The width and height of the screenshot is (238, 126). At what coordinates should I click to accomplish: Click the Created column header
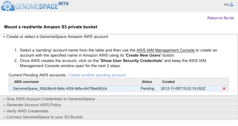[x=168, y=82]
